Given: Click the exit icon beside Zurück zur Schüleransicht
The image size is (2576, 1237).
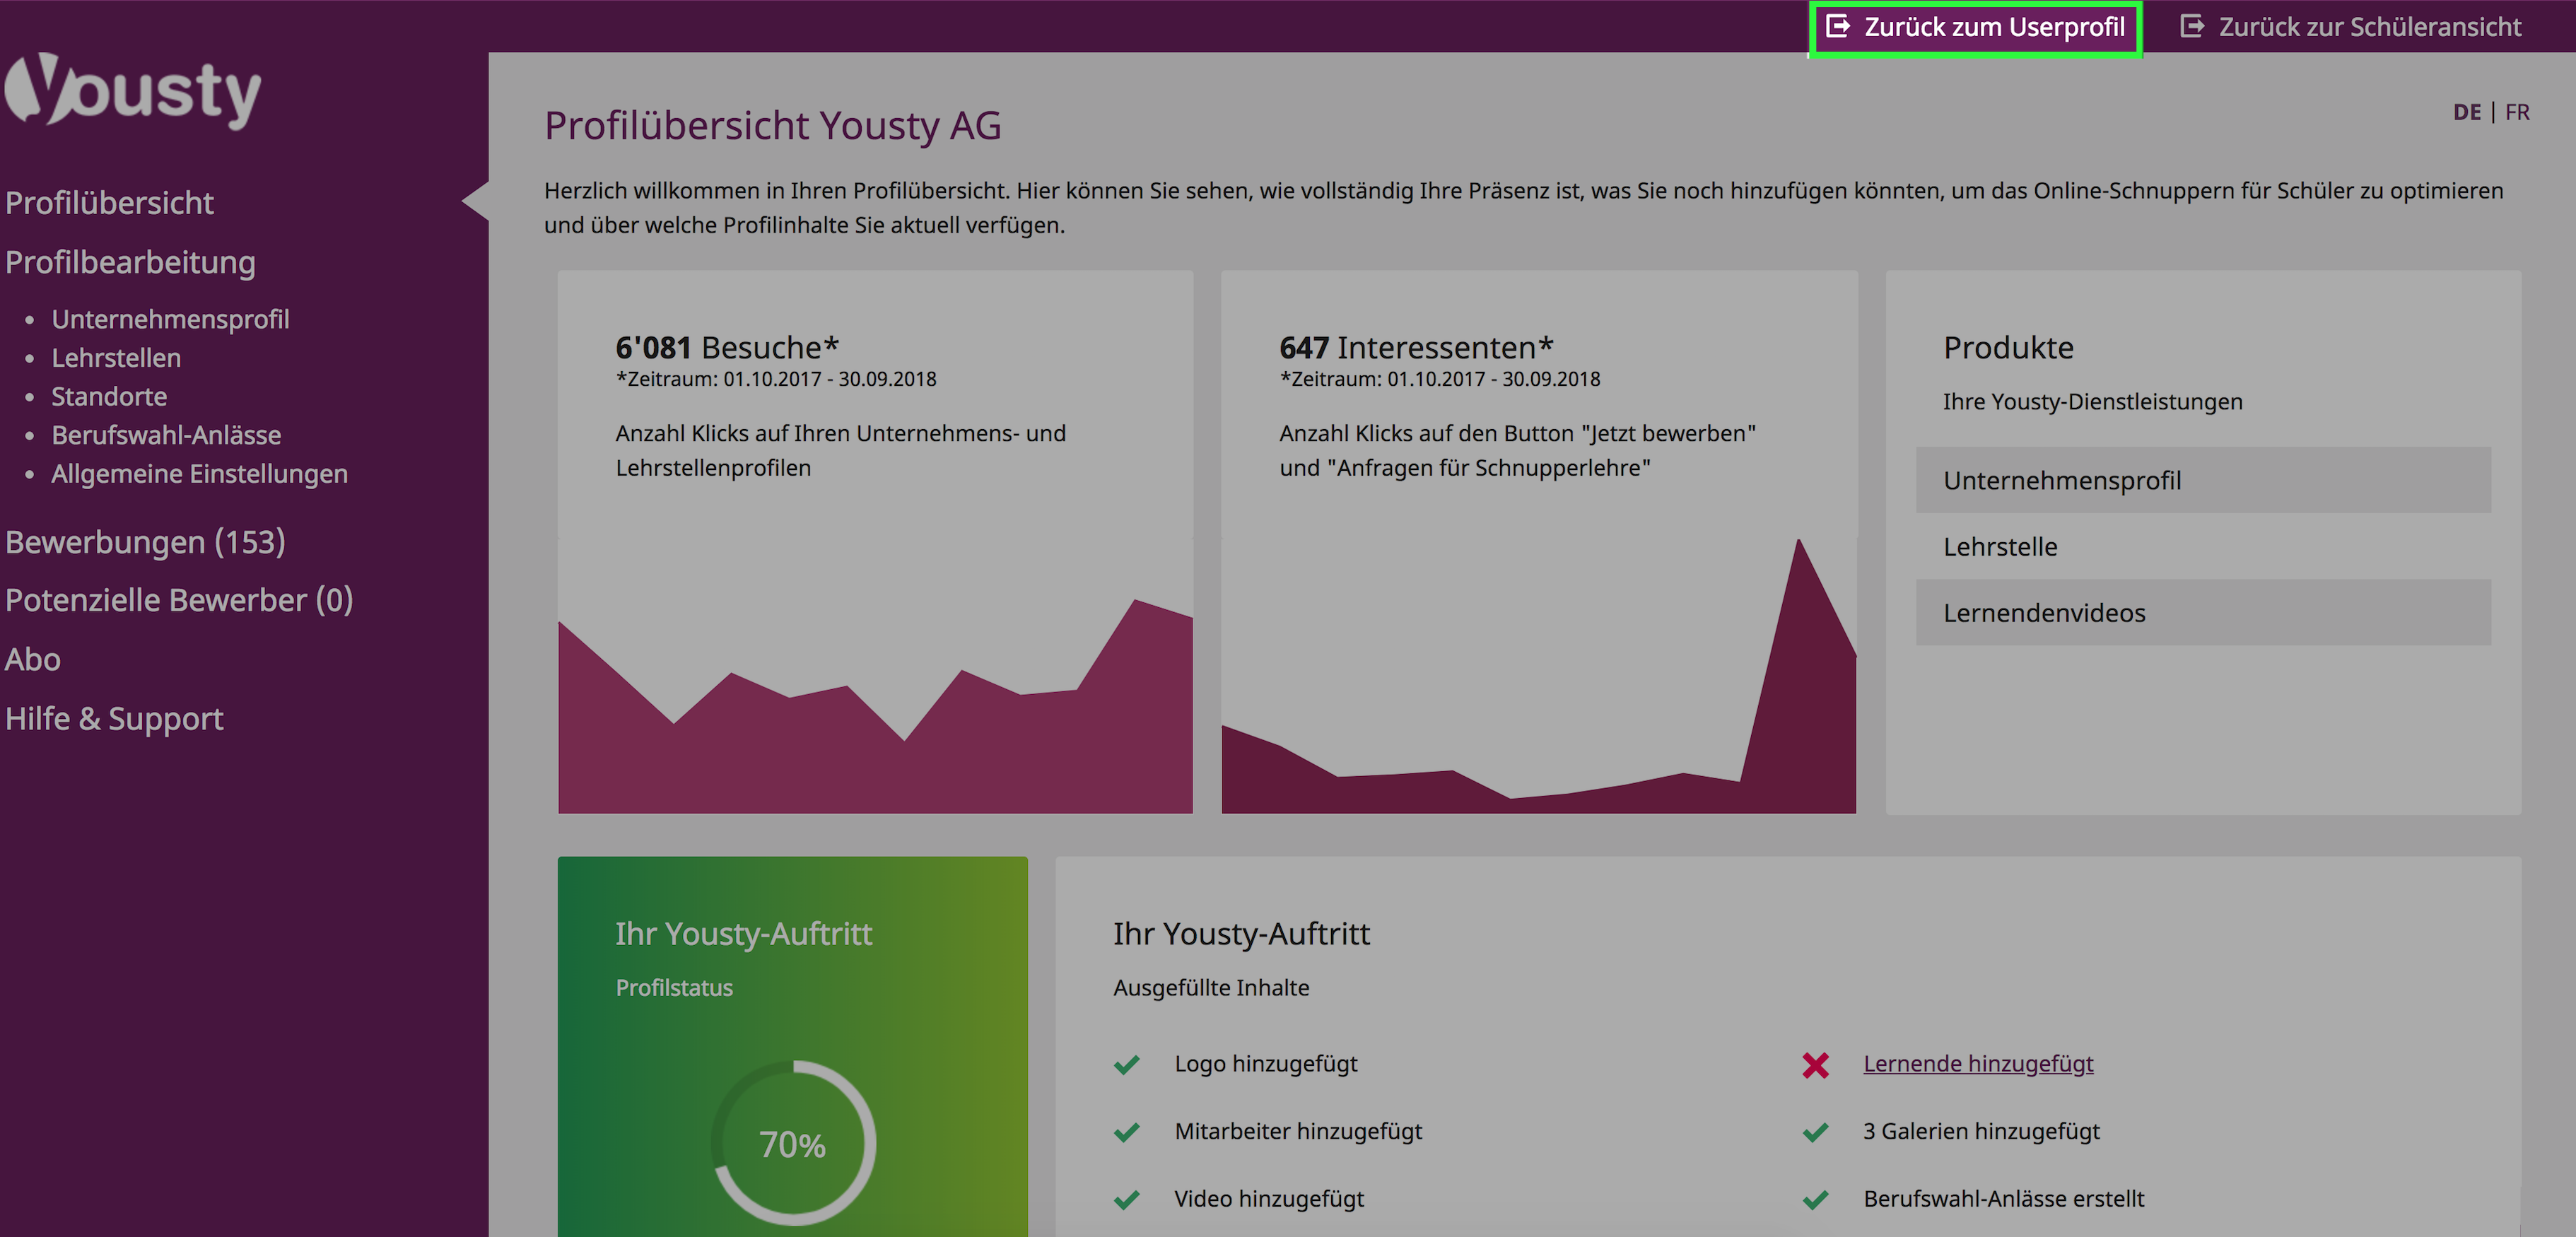Looking at the screenshot, I should coord(2191,26).
